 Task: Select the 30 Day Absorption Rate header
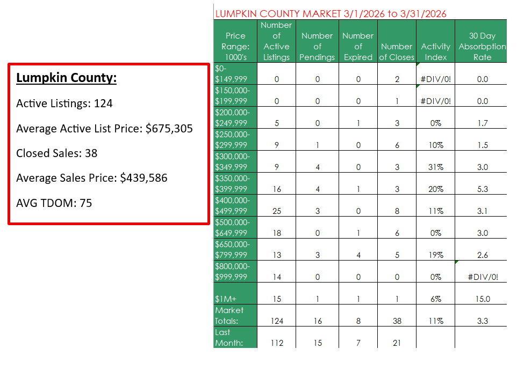coord(482,47)
